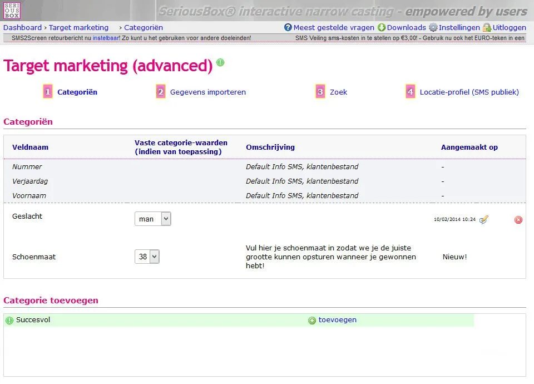
Task: Go to Dashboard breadcrumb link
Action: click(22, 28)
